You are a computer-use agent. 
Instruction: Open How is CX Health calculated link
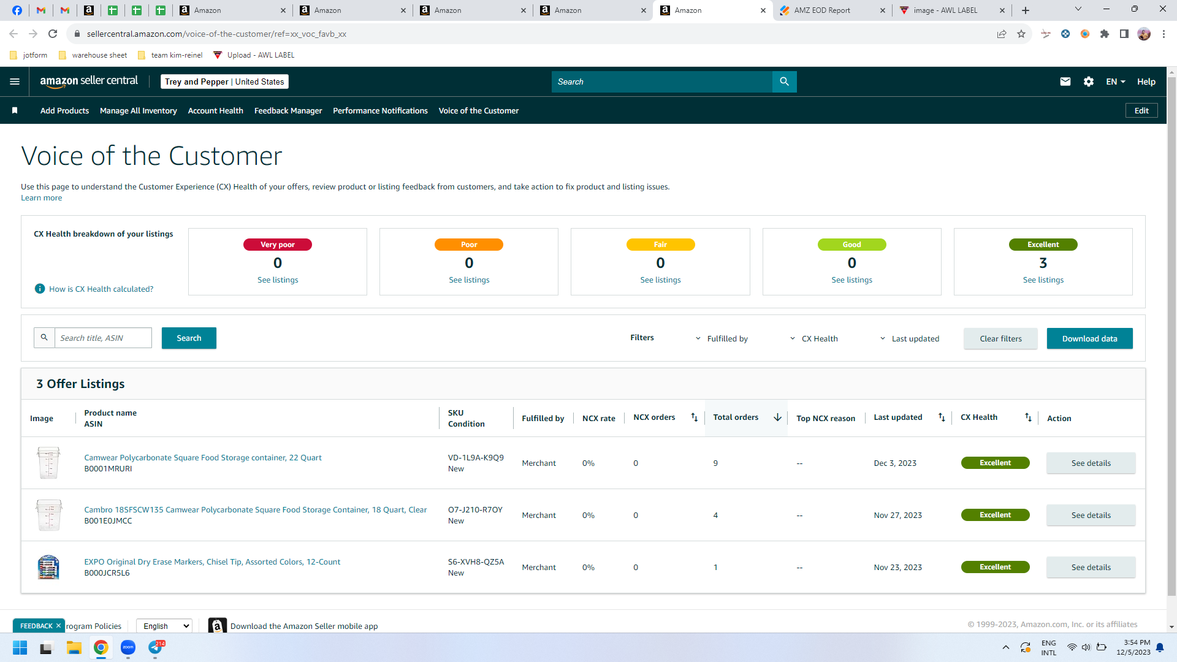[x=101, y=289]
